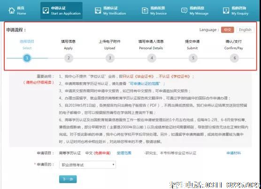Click step 4 Personal Details circle
This screenshot has height=189, width=261.
152,58
